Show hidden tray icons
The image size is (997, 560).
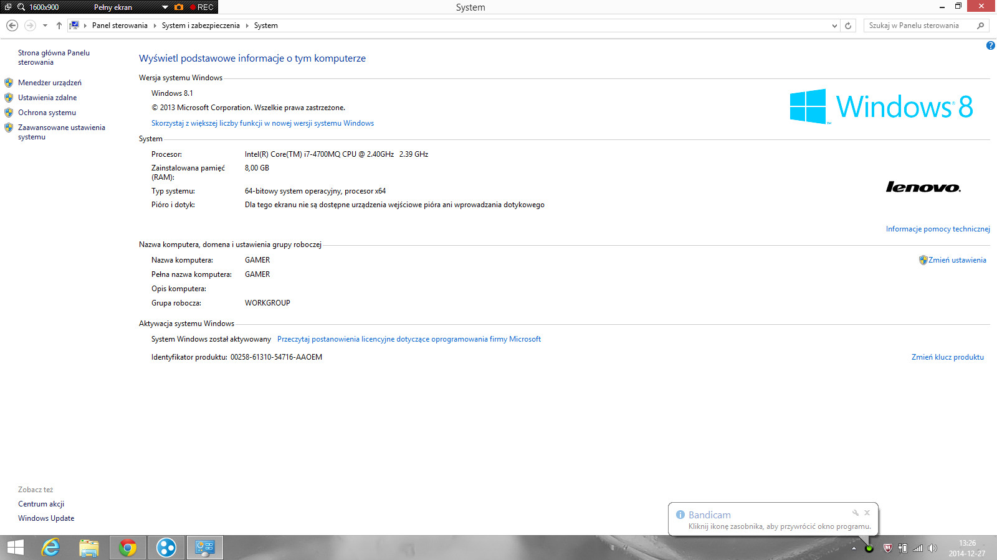coord(854,548)
